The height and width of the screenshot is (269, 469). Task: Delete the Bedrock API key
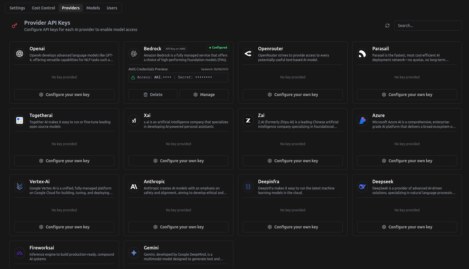coord(153,95)
